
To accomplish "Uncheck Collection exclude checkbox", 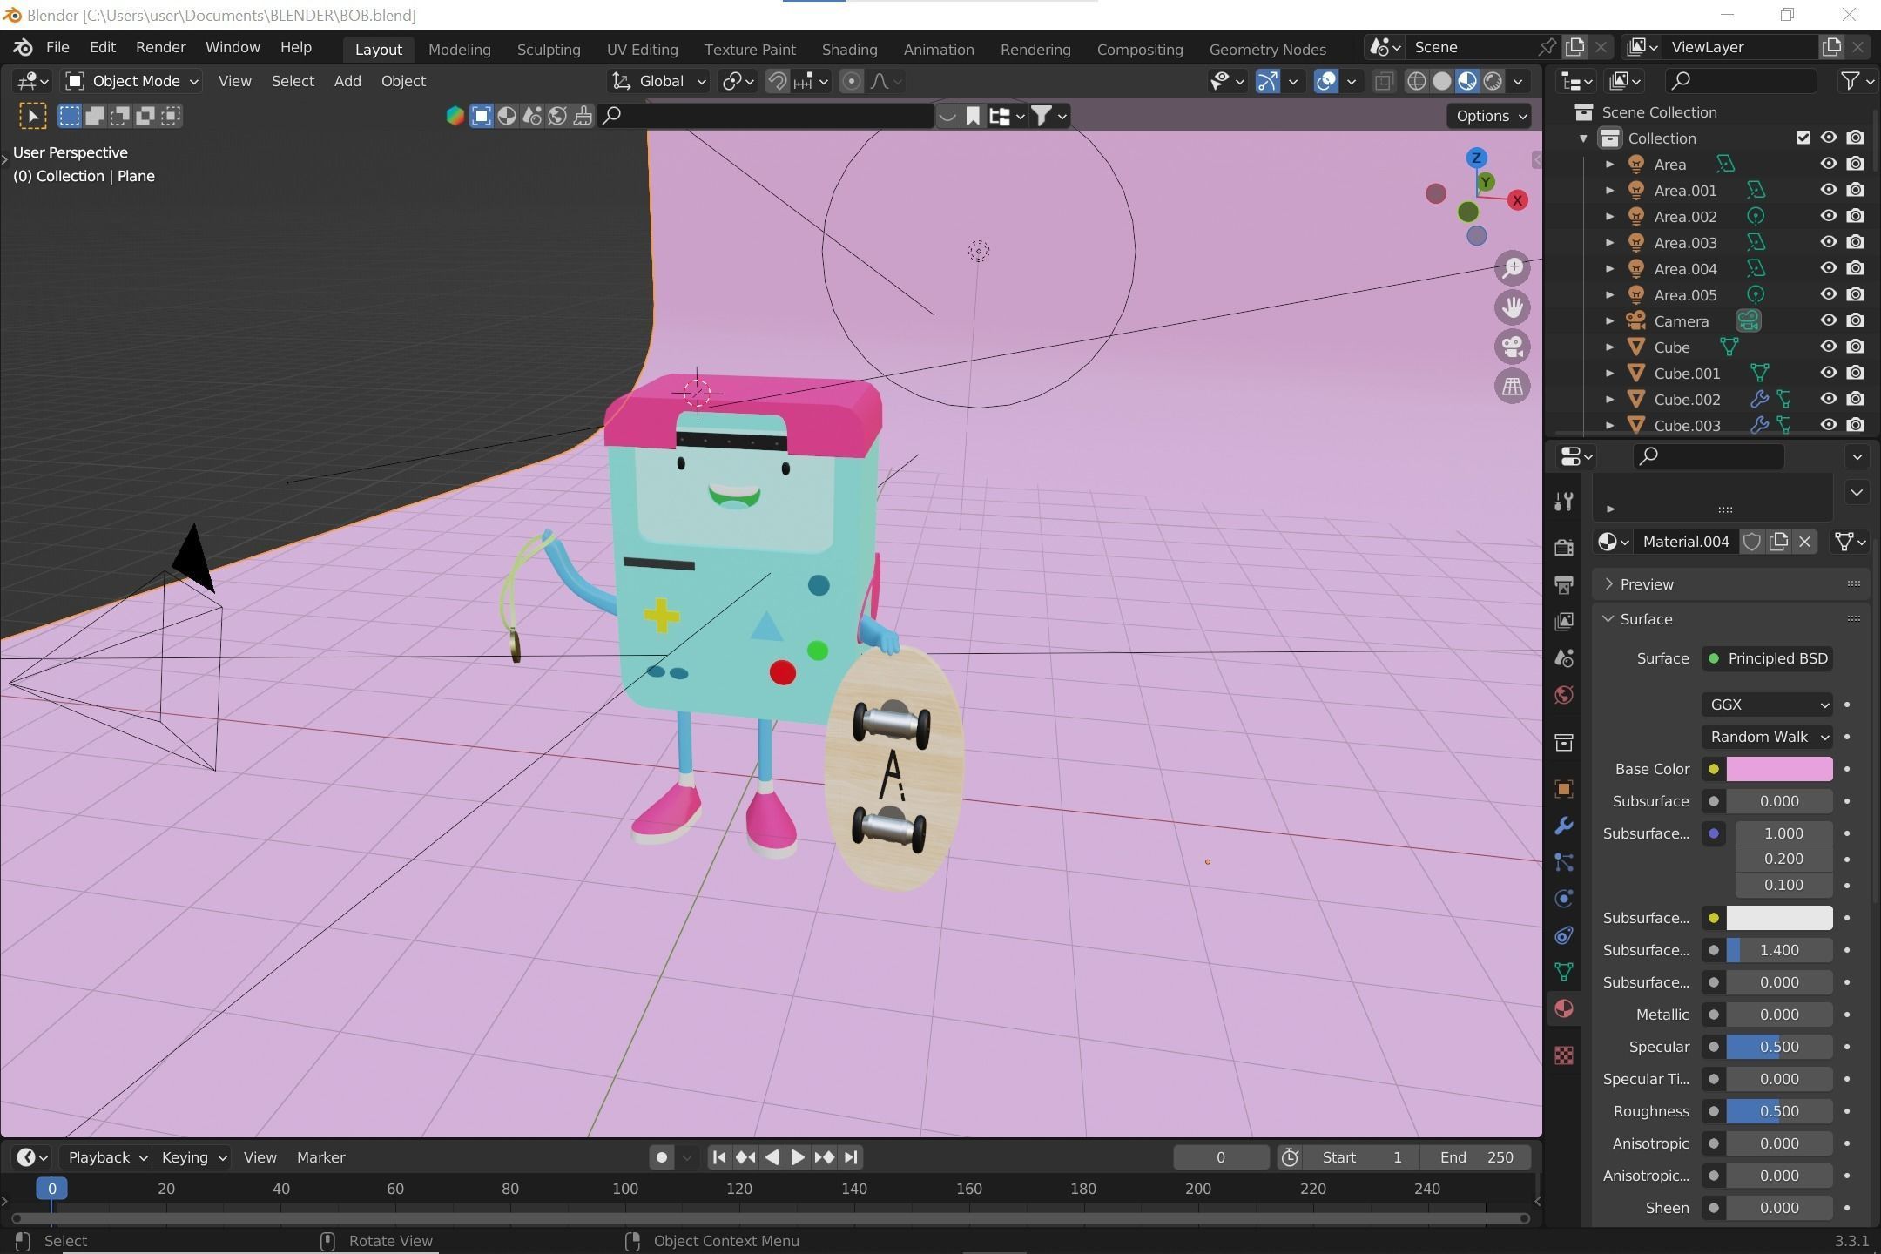I will [x=1803, y=138].
